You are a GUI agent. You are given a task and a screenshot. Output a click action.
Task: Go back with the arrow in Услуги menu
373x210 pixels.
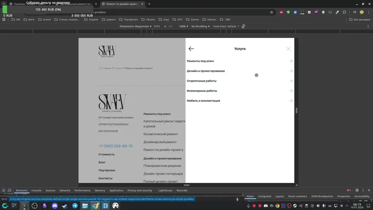[191, 49]
